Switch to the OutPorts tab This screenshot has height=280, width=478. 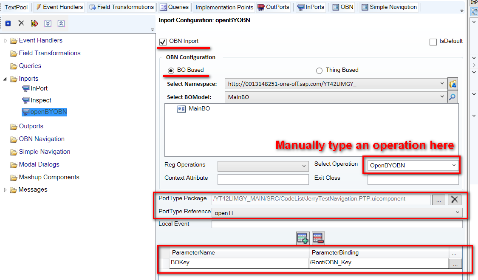[274, 7]
